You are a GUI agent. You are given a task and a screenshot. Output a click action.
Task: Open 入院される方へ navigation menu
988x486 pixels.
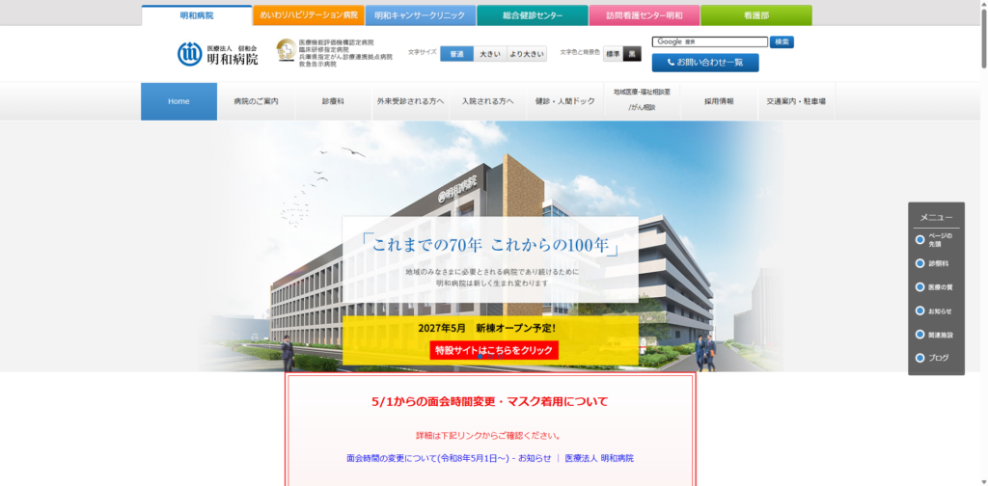[487, 101]
